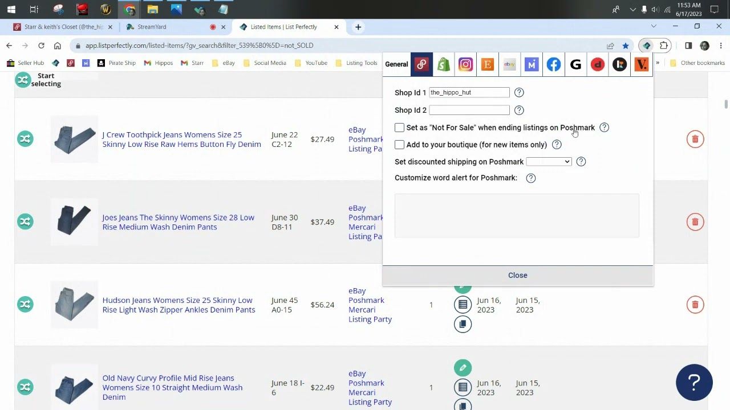The image size is (730, 410).
Task: Open the blue help chat button
Action: (694, 382)
